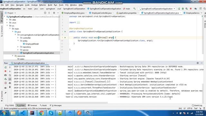Expand folded import statement
Viewport: 206px width, 116px height.
coord(78,23)
